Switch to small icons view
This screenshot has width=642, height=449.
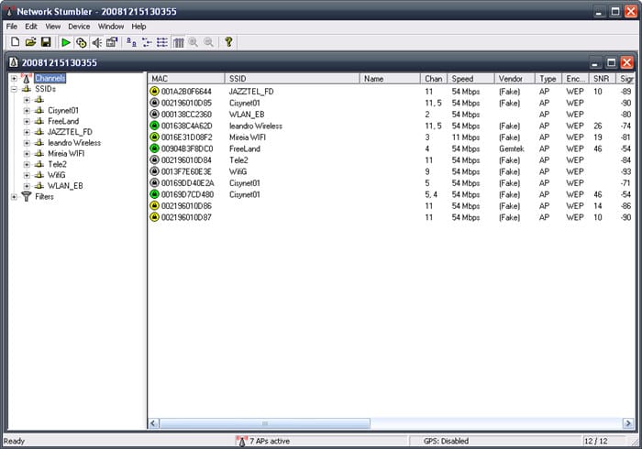click(147, 42)
